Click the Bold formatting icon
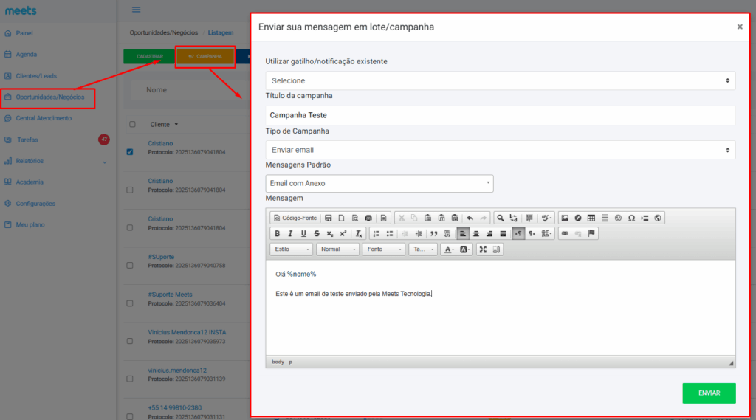The width and height of the screenshot is (756, 420). click(278, 233)
